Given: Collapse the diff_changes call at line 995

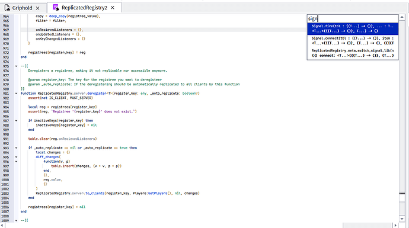Looking at the screenshot, I should coord(16,157).
